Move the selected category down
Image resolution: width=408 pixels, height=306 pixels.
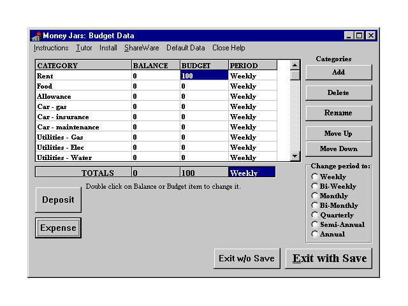[338, 149]
